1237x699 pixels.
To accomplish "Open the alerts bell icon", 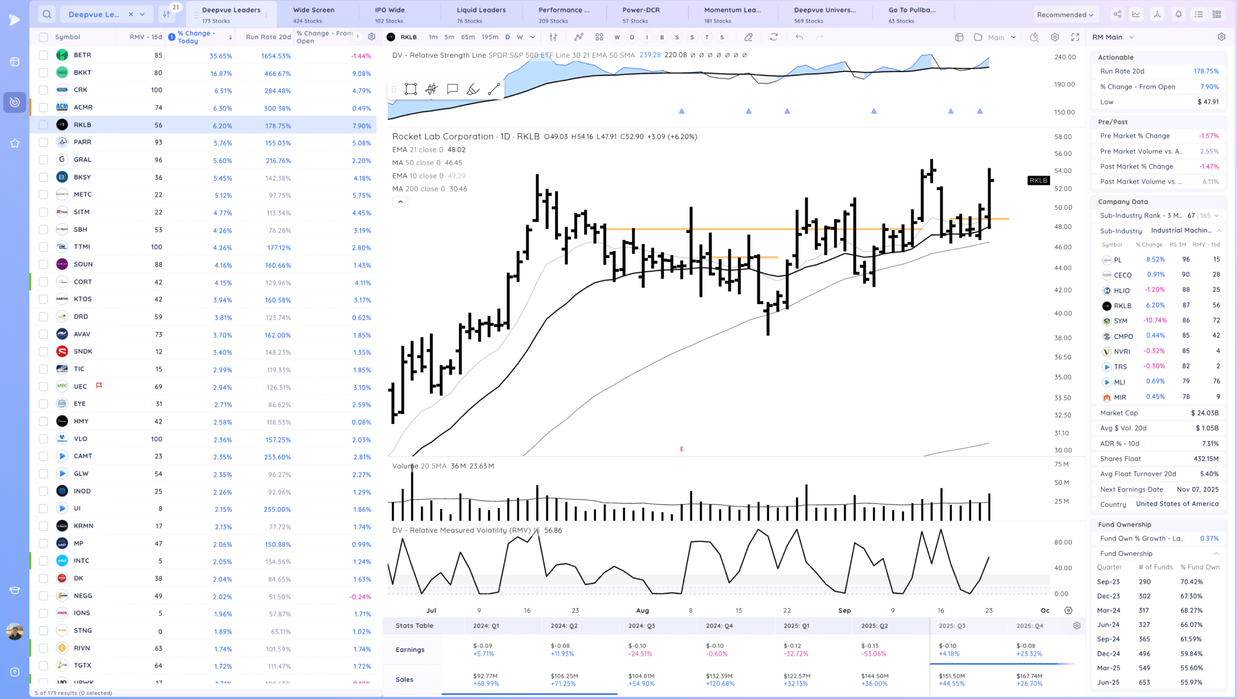I will (1179, 14).
